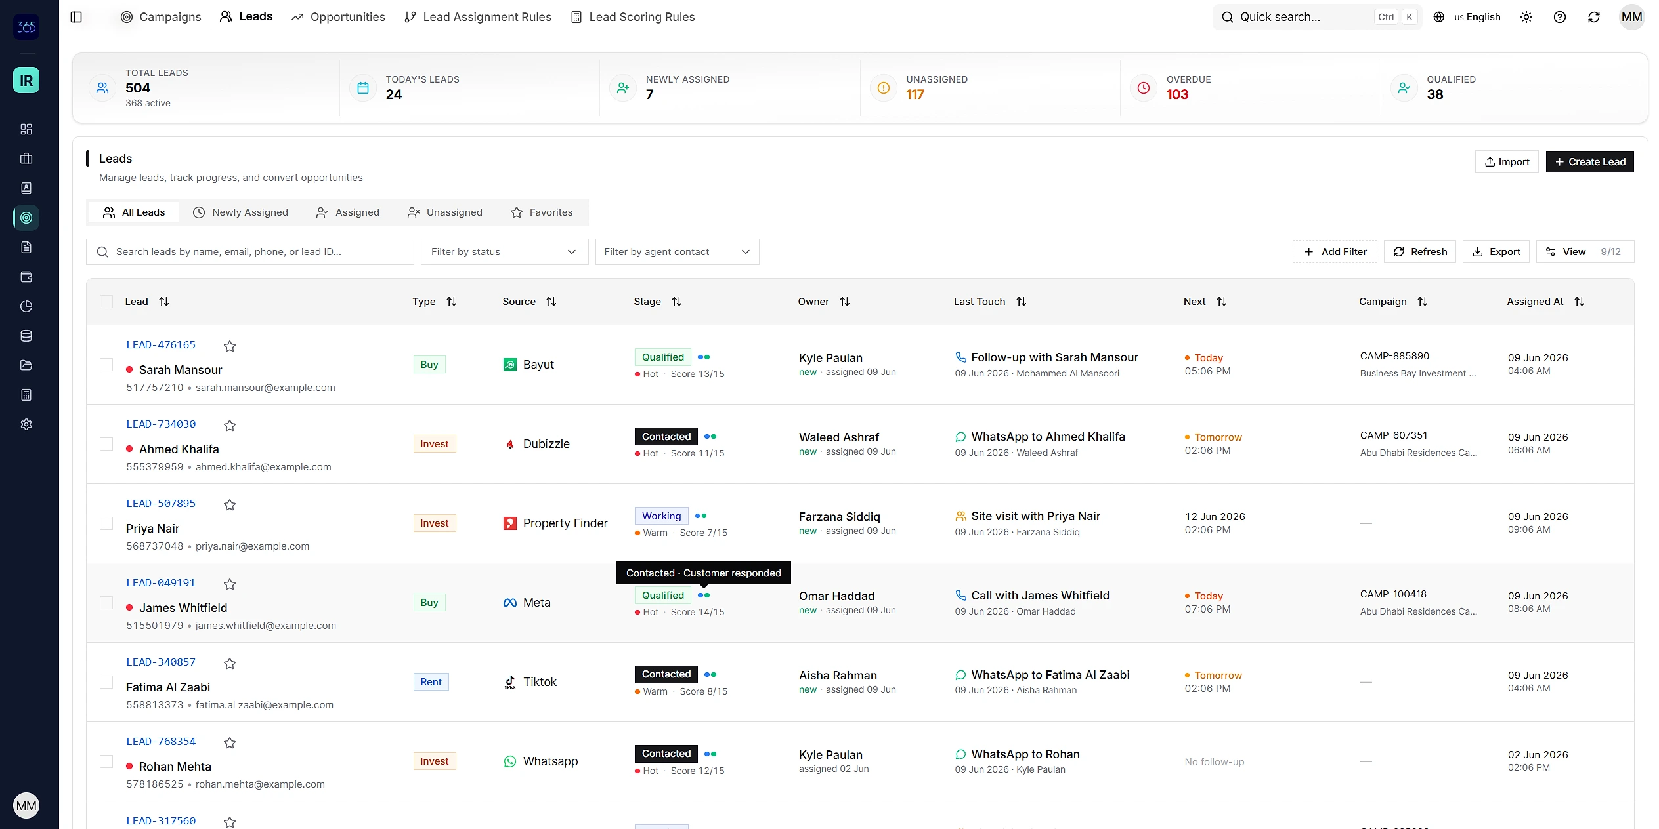Click the search leads input field
Screen dimensions: 1659x829
pos(250,252)
